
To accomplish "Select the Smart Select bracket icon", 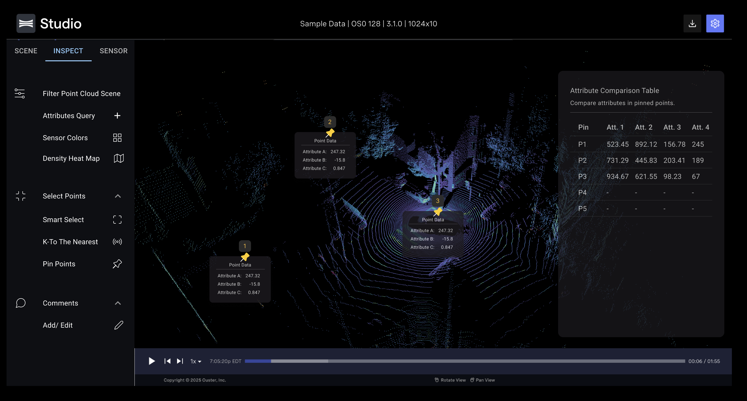I will (117, 220).
